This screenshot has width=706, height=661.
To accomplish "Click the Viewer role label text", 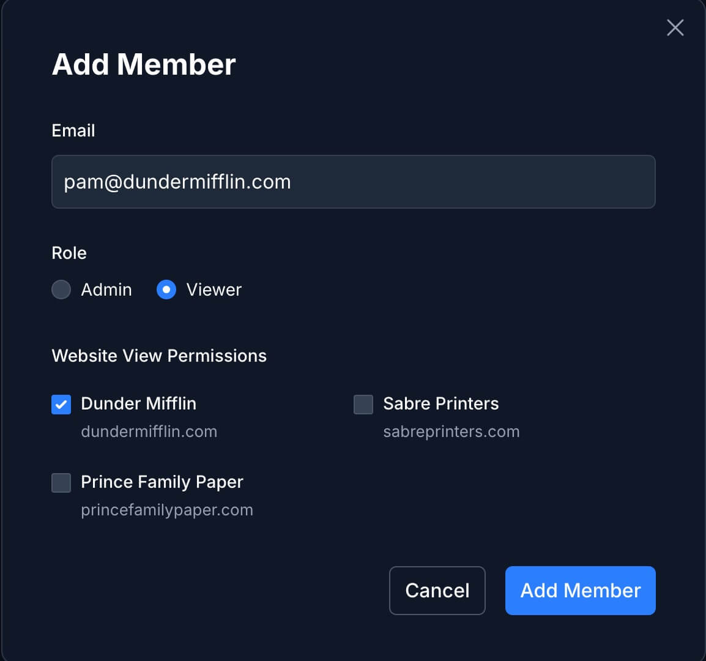I will [x=214, y=289].
